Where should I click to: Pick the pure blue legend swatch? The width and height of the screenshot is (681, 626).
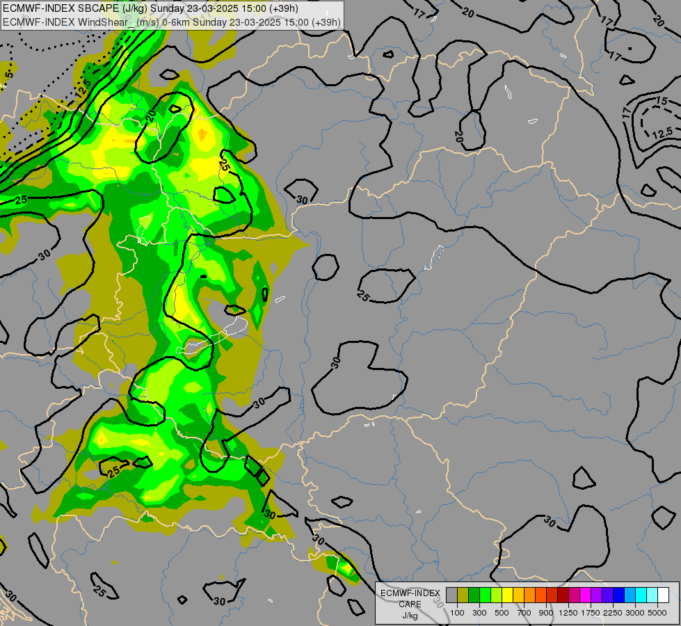tap(618, 595)
